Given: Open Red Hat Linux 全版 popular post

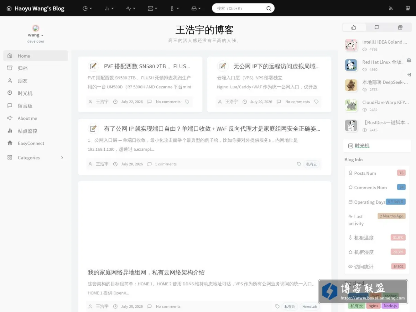Looking at the screenshot, I should pyautogui.click(x=382, y=62).
